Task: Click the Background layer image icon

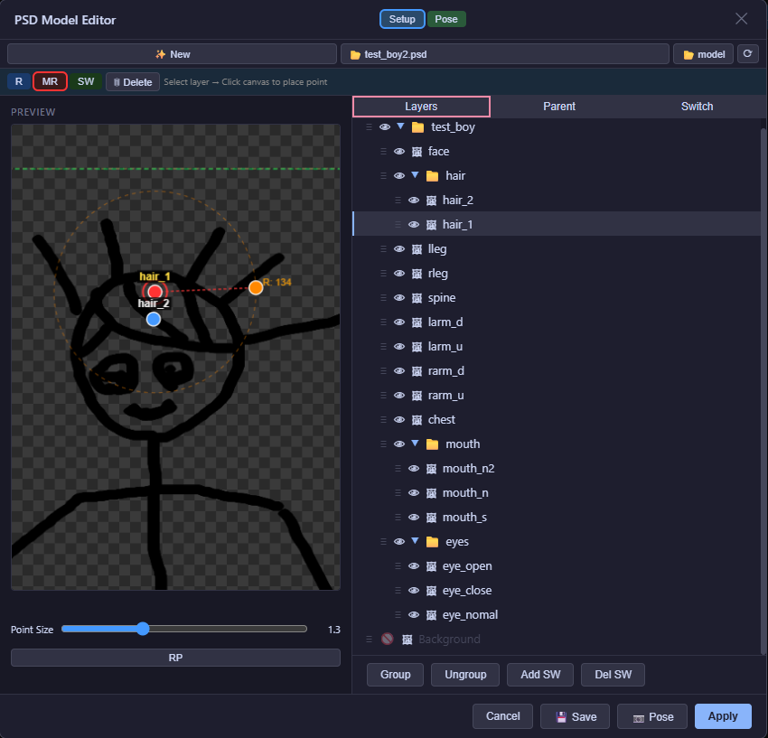Action: pos(407,640)
